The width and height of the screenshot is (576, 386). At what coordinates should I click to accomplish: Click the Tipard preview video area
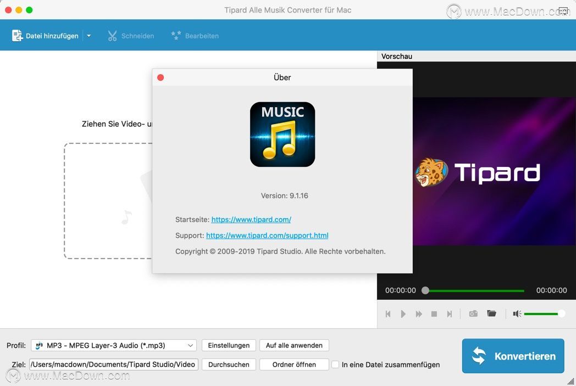(x=494, y=171)
